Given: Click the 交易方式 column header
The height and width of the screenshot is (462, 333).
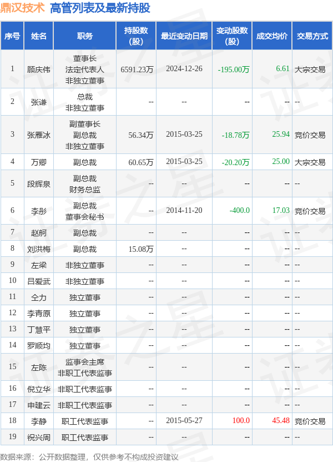Looking at the screenshot, I should (x=312, y=36).
